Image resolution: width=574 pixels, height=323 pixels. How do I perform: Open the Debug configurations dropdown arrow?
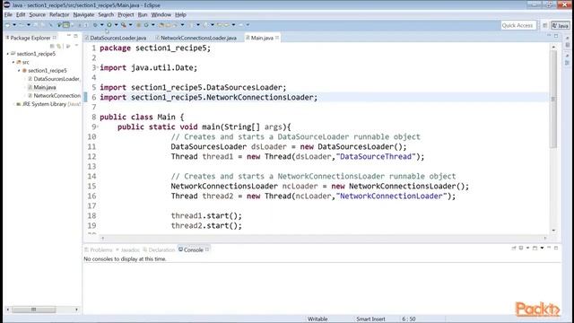pos(101,25)
